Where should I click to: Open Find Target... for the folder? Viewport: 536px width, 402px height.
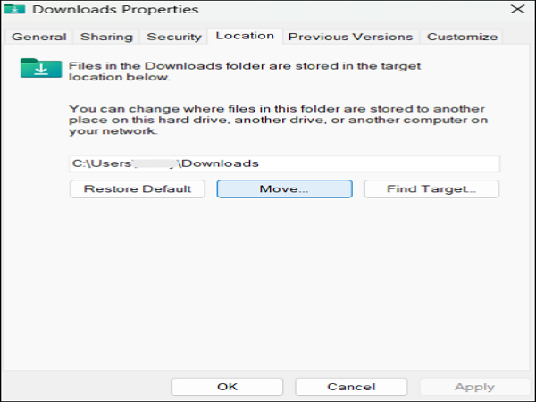click(x=431, y=189)
